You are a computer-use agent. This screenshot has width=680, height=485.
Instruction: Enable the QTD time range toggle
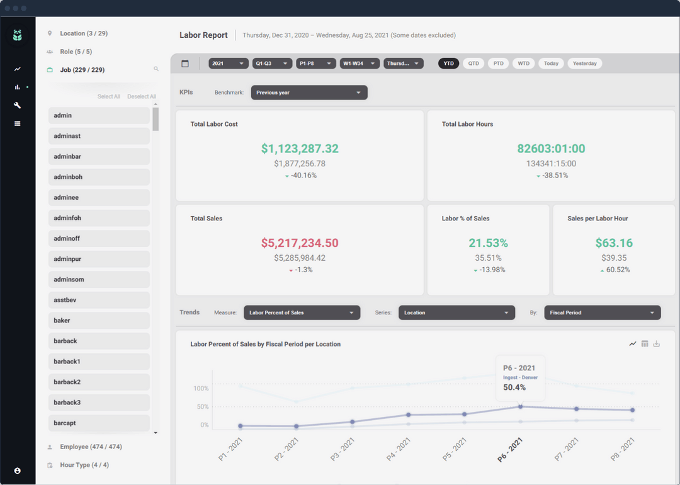pyautogui.click(x=473, y=63)
